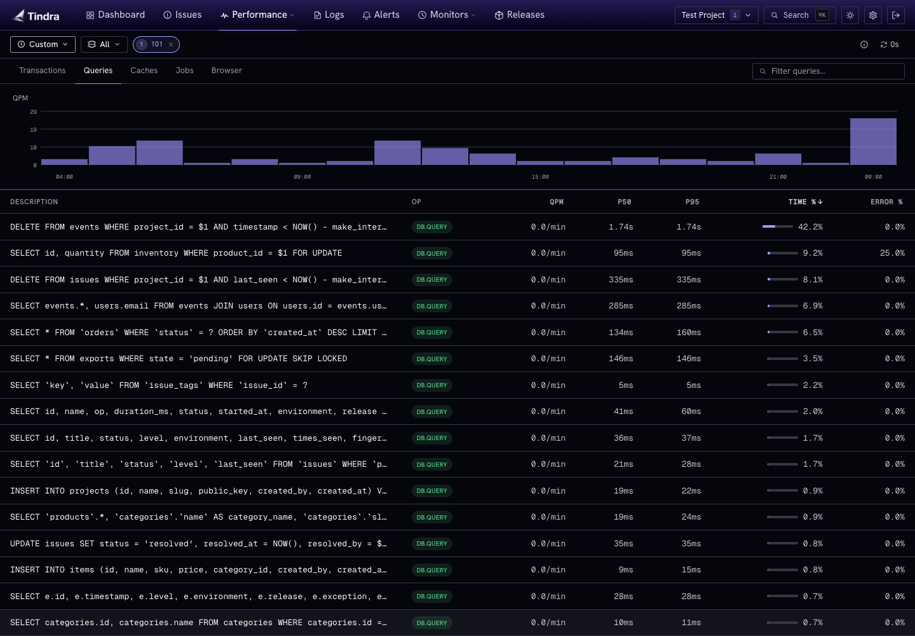Click the 25.0% error value

click(892, 253)
